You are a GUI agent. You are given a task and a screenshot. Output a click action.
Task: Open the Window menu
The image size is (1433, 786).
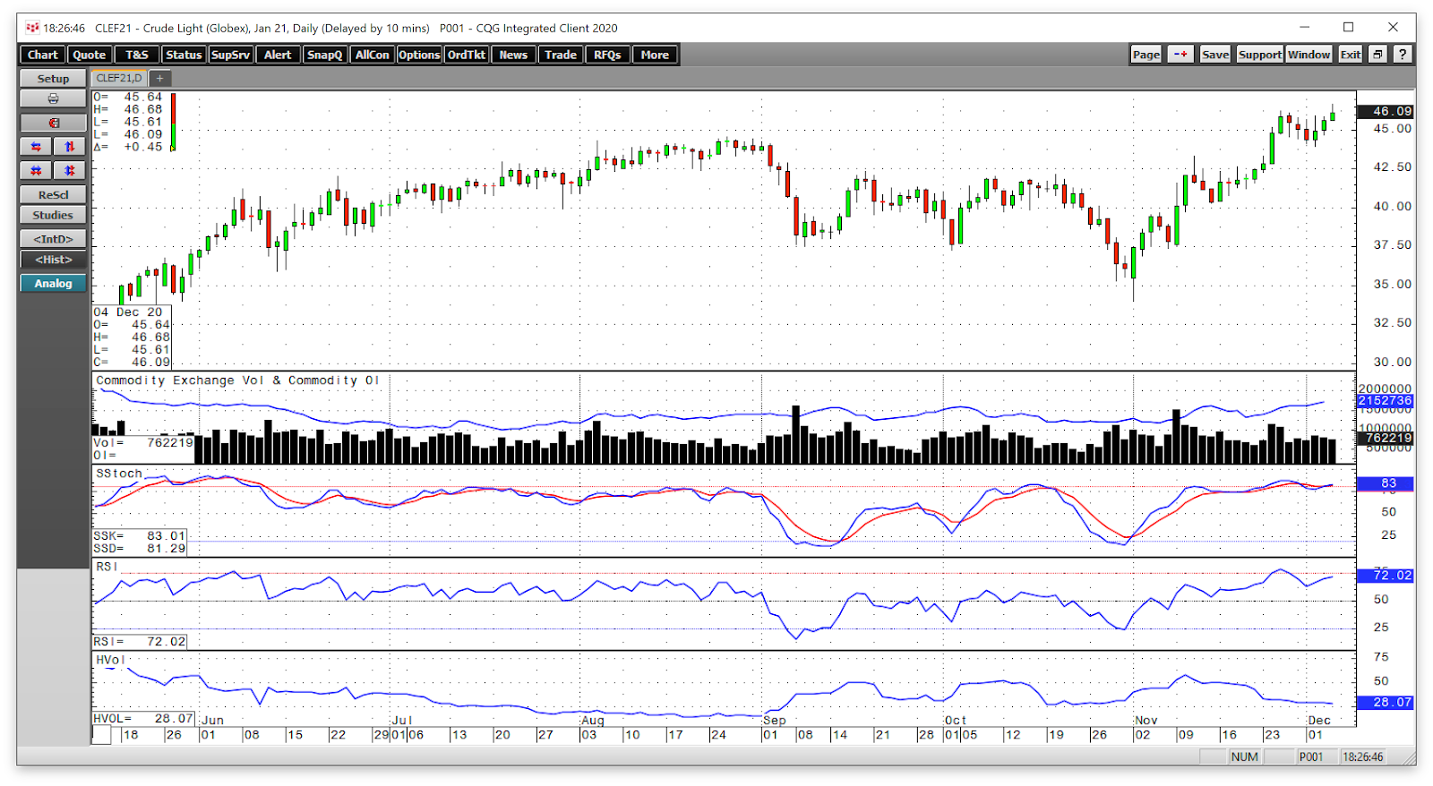pyautogui.click(x=1309, y=55)
